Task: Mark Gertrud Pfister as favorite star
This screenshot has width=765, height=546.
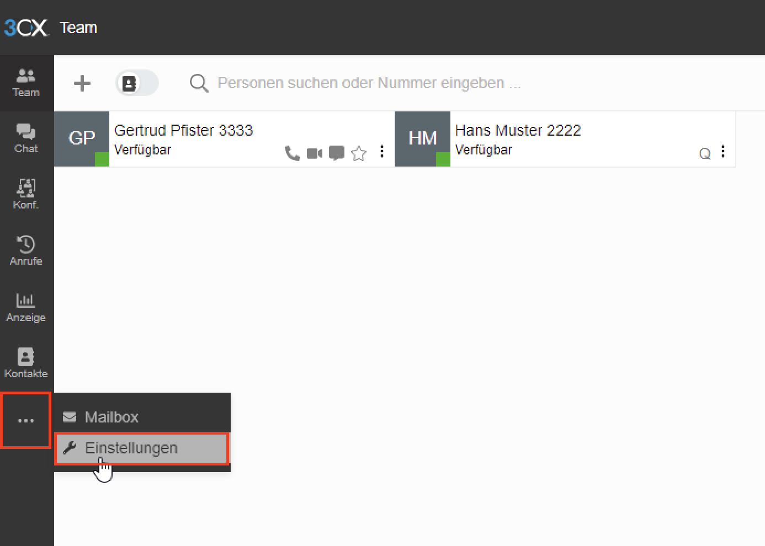Action: [359, 153]
